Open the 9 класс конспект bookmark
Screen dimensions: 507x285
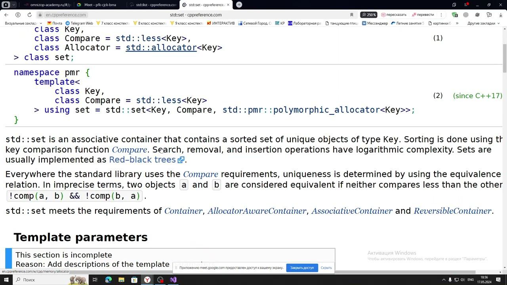[186, 23]
